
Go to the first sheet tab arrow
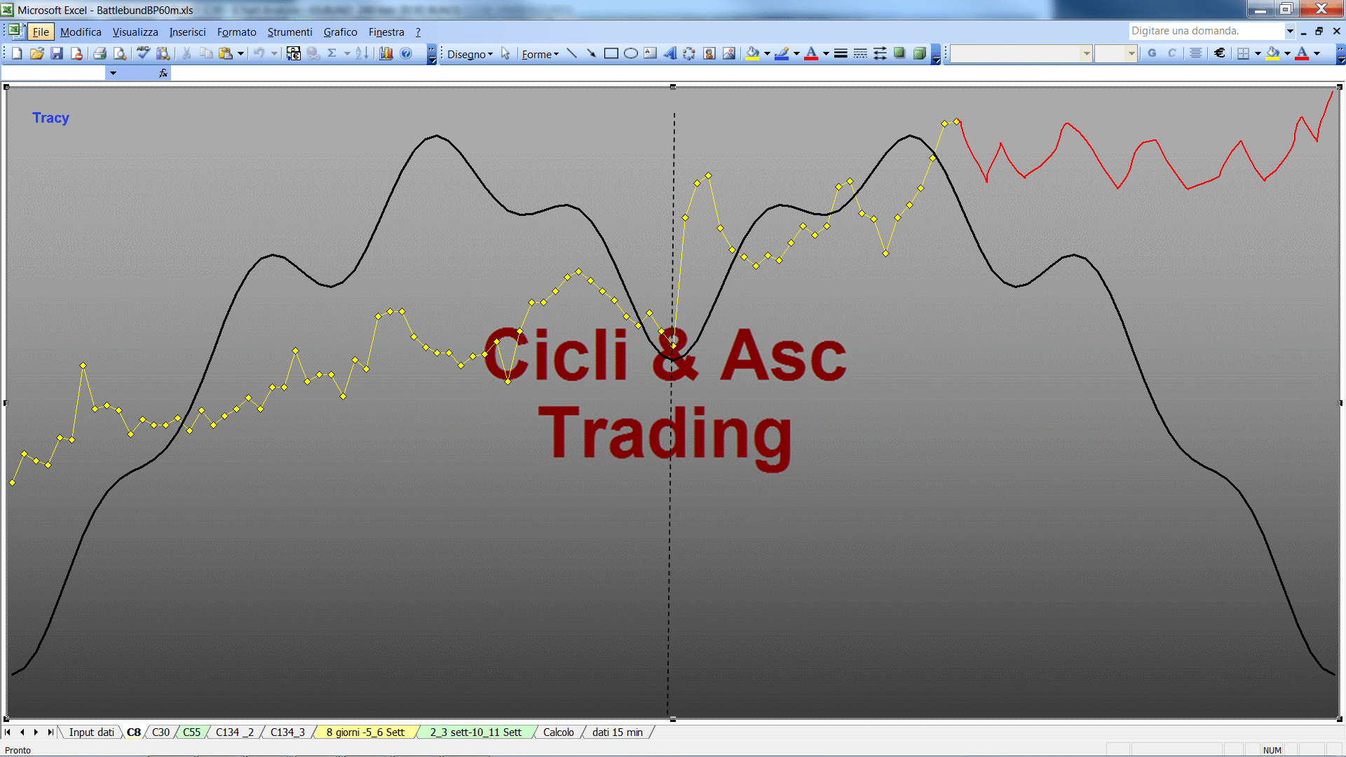[8, 732]
